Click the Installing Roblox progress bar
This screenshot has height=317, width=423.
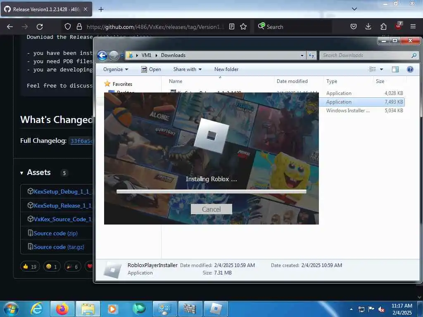click(211, 192)
